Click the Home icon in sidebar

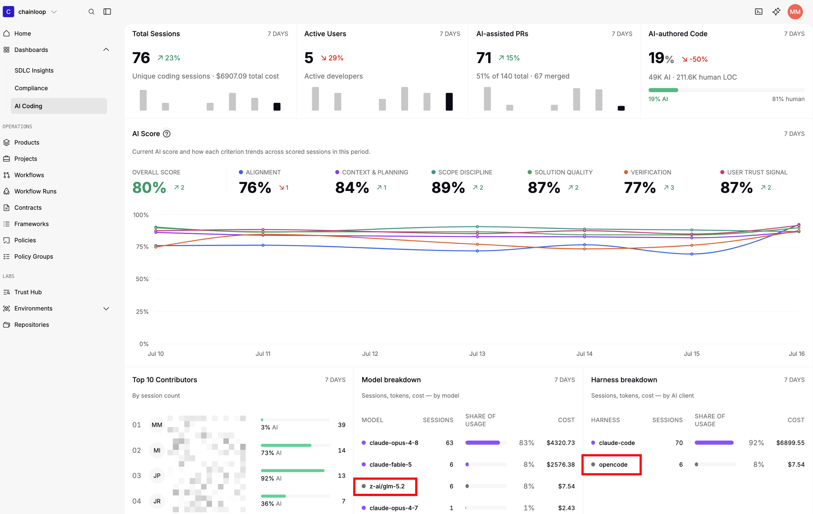click(7, 33)
